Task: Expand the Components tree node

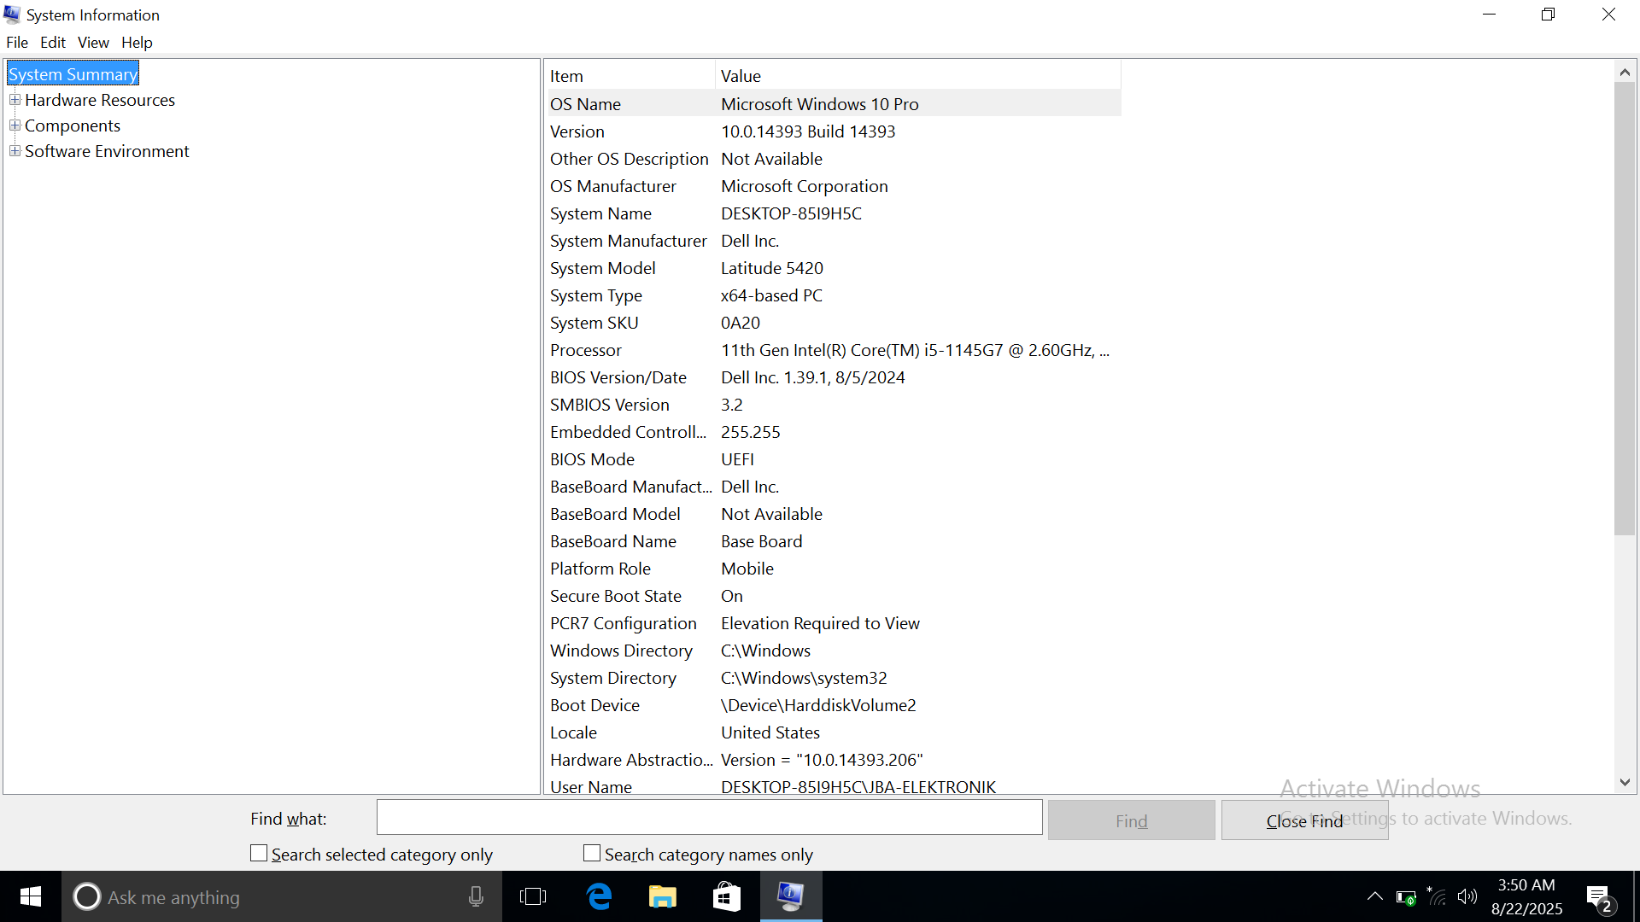Action: pos(15,125)
